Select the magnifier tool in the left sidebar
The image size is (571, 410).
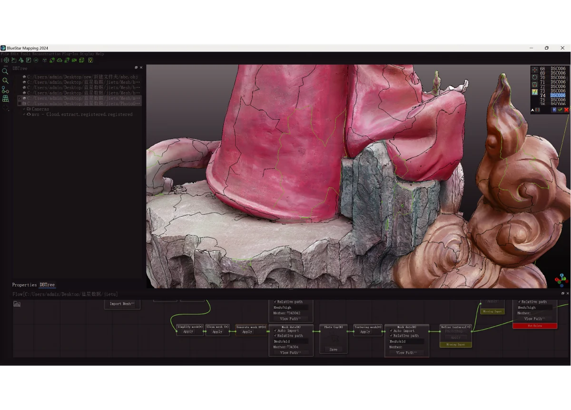coord(5,71)
